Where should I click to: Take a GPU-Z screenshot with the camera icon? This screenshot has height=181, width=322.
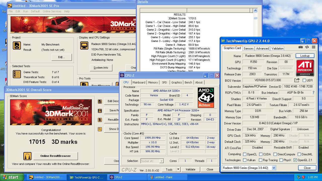pyautogui.click(x=300, y=47)
